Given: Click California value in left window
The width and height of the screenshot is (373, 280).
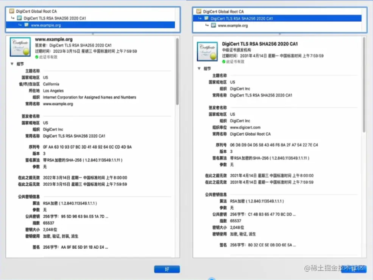Looking at the screenshot, I should (x=51, y=84).
